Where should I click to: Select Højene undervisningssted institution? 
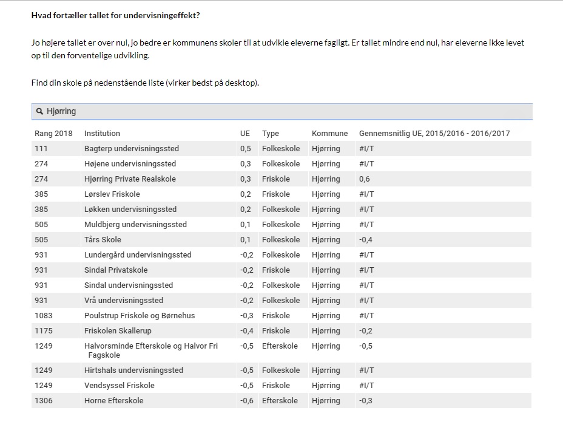click(x=130, y=164)
